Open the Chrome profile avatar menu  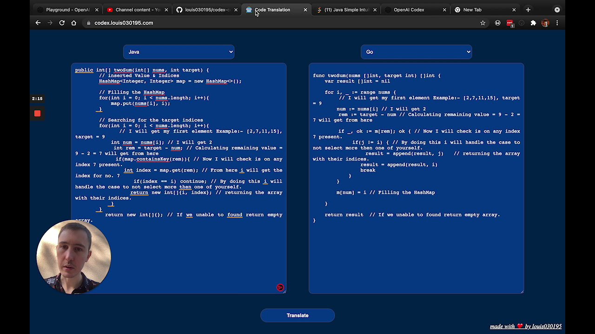point(545,23)
